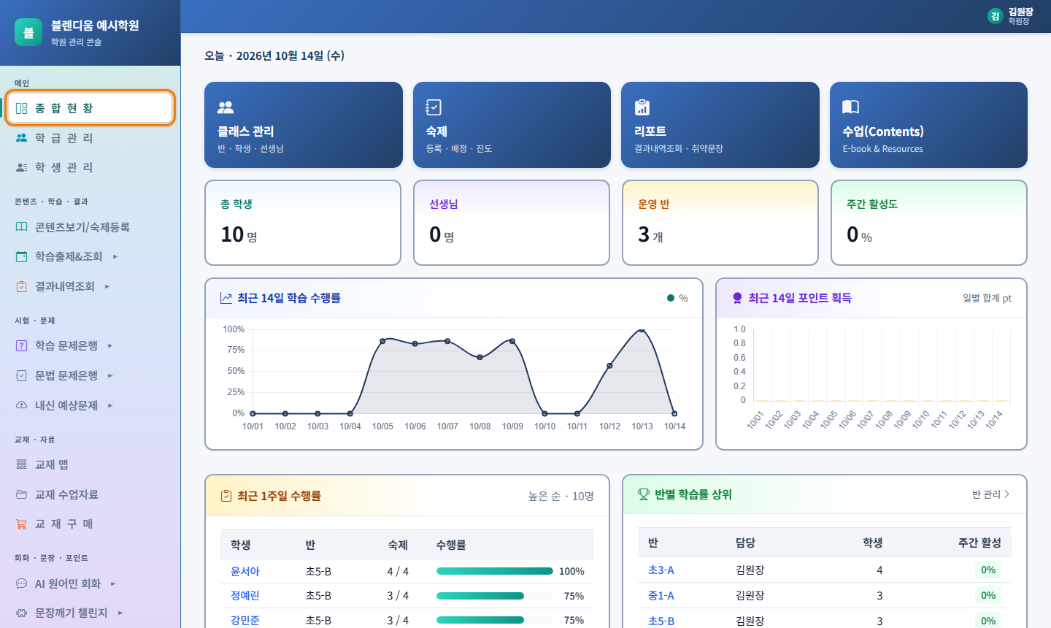Click the 콘텐츠보기/숙제등록 book icon
The width and height of the screenshot is (1051, 628).
pyautogui.click(x=22, y=227)
